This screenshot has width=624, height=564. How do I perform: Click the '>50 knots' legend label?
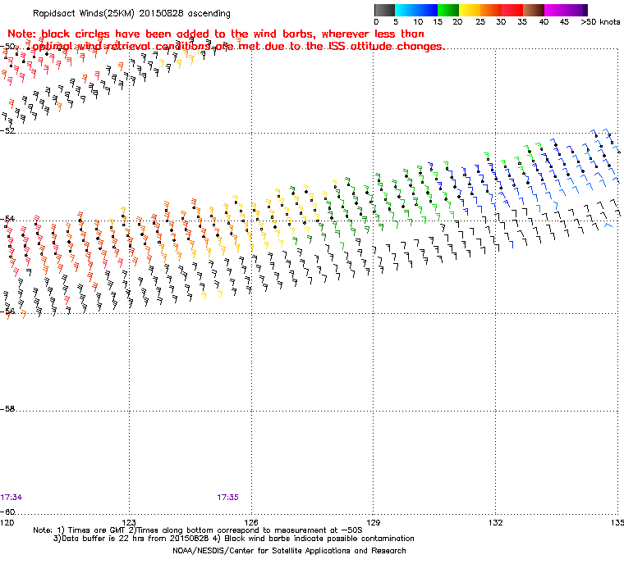(600, 22)
